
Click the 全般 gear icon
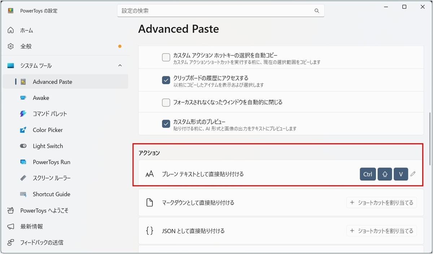[x=11, y=46]
